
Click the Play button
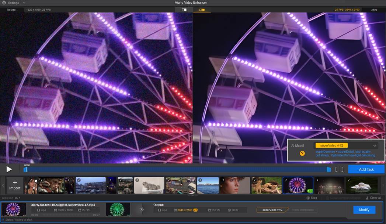click(8, 169)
